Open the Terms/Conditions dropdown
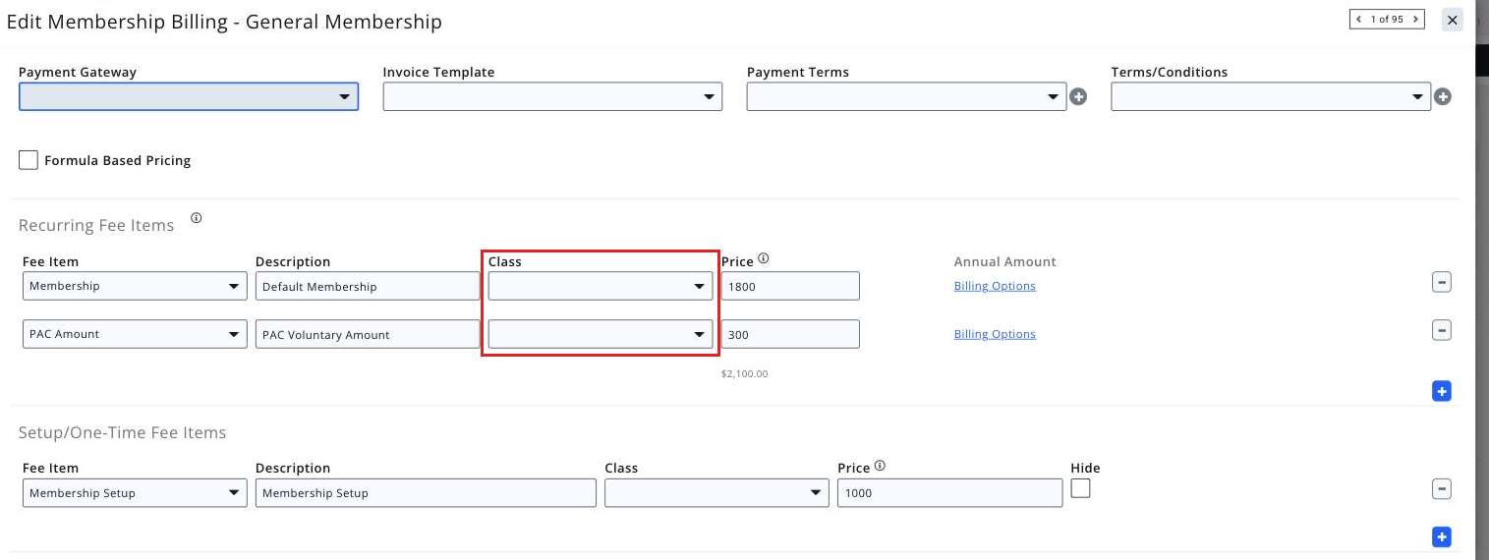 click(1271, 96)
